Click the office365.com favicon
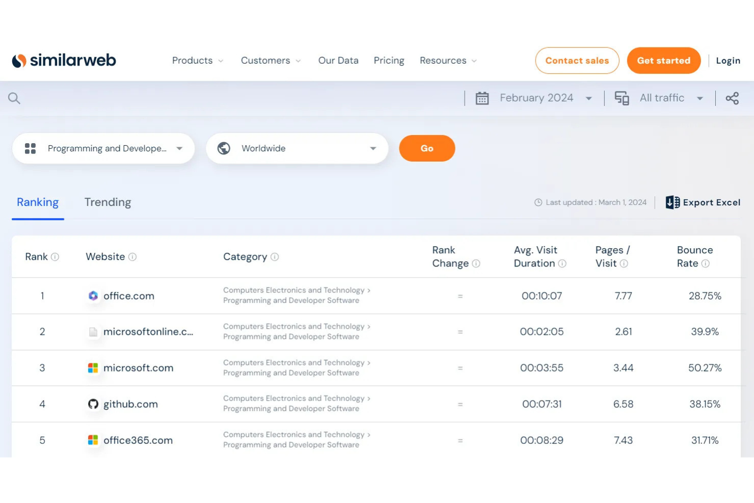This screenshot has width=754, height=503. [93, 440]
